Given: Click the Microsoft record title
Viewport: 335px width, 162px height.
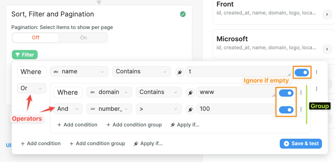Looking at the screenshot, I should (232, 39).
